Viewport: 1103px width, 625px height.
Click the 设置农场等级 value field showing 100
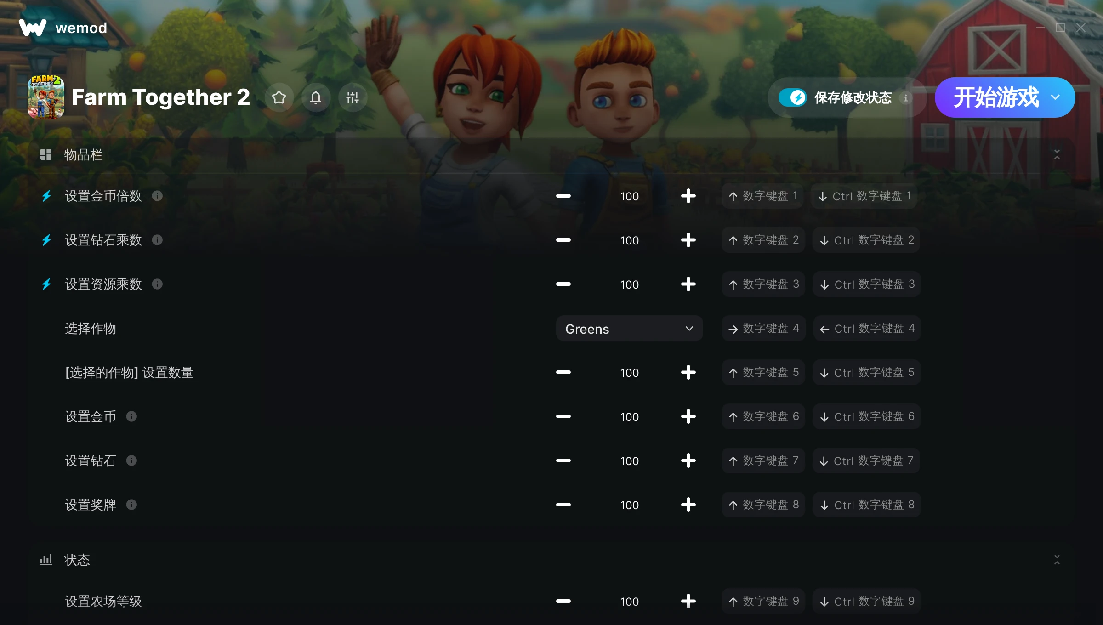pyautogui.click(x=629, y=601)
